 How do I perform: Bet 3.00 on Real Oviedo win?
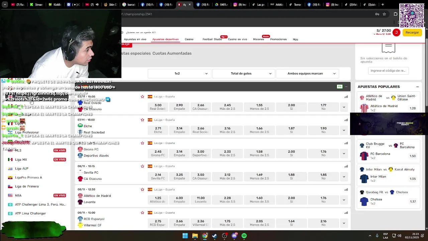158,107
